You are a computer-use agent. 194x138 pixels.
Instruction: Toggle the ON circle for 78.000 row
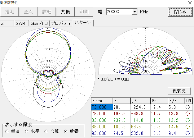(188, 113)
